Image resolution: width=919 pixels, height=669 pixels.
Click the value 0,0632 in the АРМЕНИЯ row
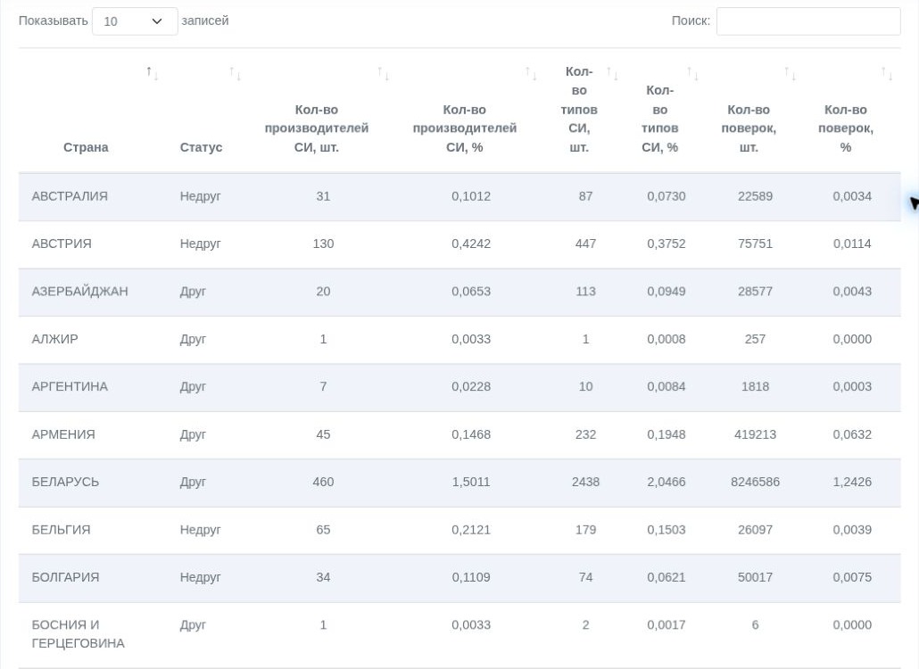pos(852,434)
